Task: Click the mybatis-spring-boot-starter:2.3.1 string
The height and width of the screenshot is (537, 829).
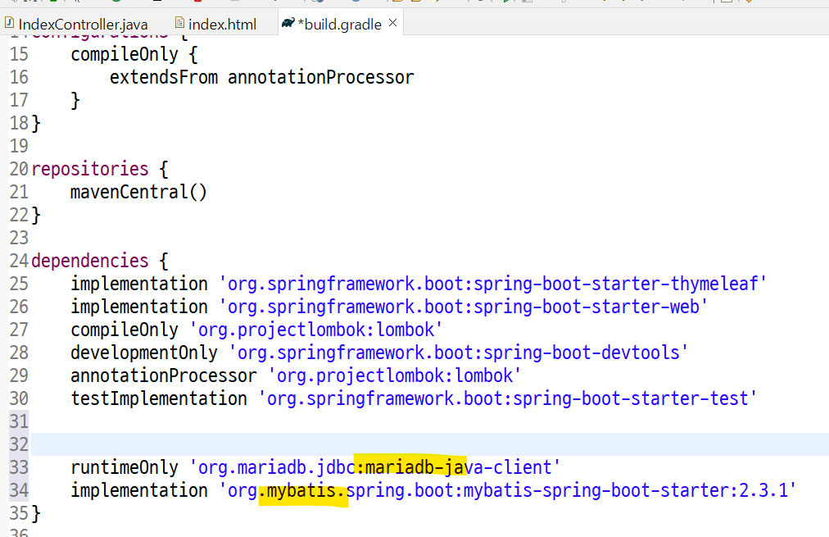Action: pos(508,490)
